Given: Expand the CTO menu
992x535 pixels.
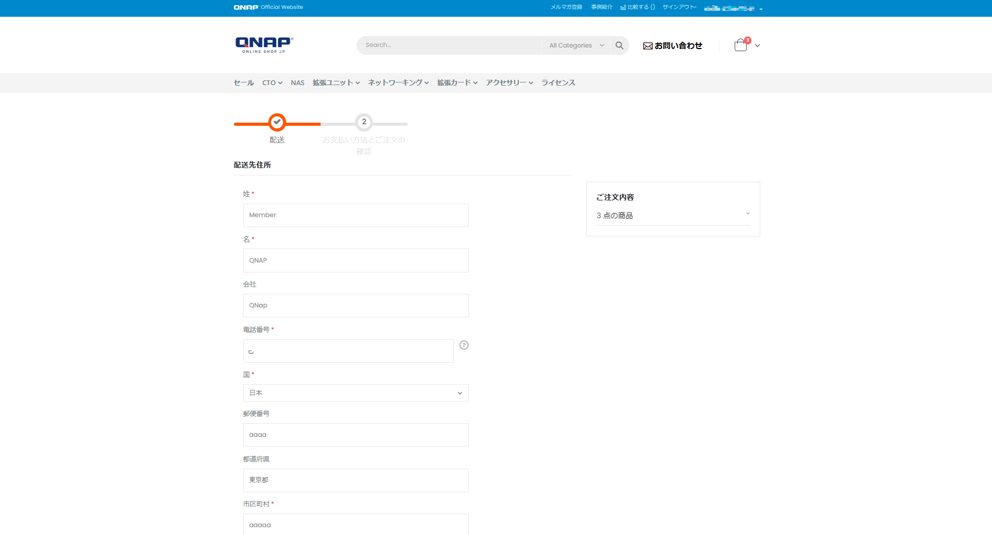Looking at the screenshot, I should (272, 83).
